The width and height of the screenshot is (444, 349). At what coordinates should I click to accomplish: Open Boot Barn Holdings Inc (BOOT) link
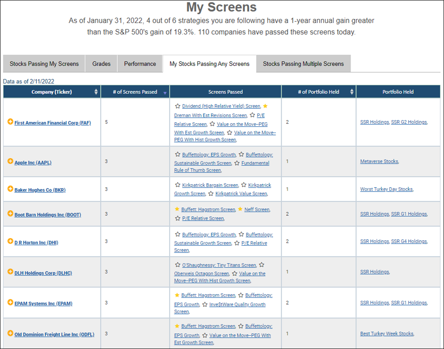[x=48, y=214]
